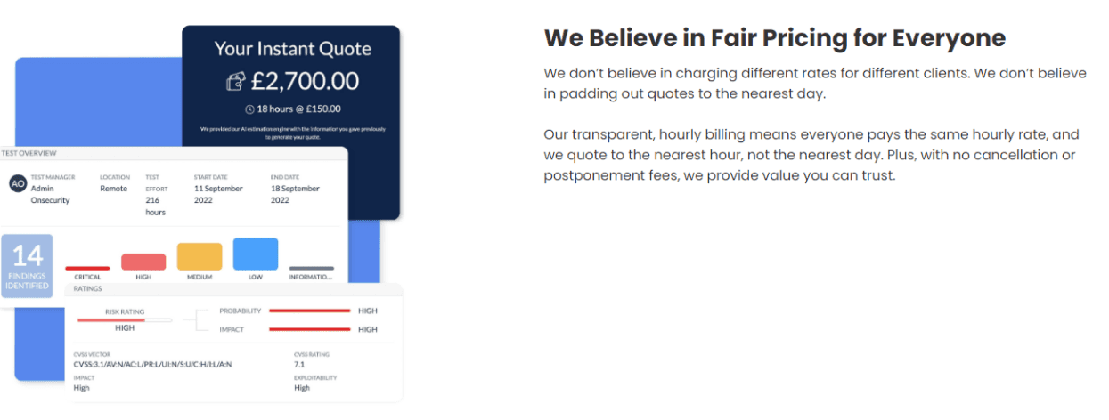Click the Probability HIGH indicator bar
Viewport: 1109px width, 420px height.
tap(309, 311)
